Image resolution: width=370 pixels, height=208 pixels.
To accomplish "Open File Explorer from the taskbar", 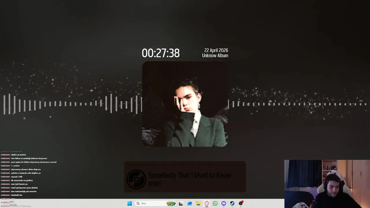I will (x=198, y=203).
